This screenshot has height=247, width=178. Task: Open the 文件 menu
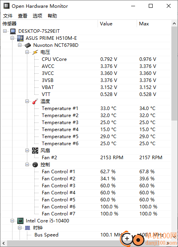point(8,16)
